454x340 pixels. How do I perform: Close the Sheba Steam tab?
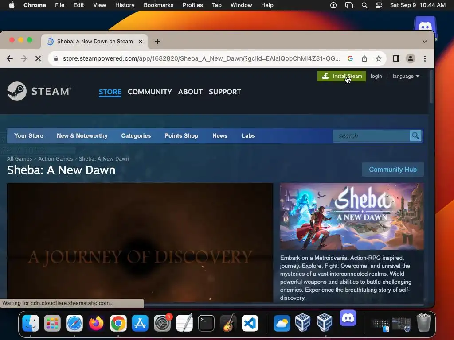pos(141,42)
